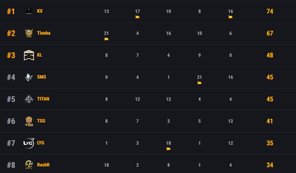
Task: Click the RushB team logo icon
Action: click(x=29, y=165)
